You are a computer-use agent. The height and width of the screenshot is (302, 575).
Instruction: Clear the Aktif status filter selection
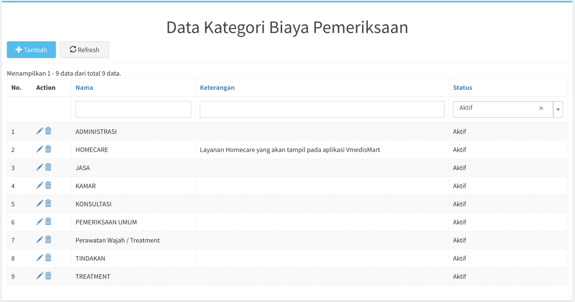[x=541, y=108]
